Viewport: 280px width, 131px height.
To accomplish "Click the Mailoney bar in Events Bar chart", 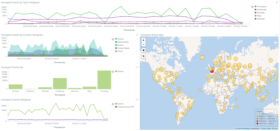I will tap(75, 88).
